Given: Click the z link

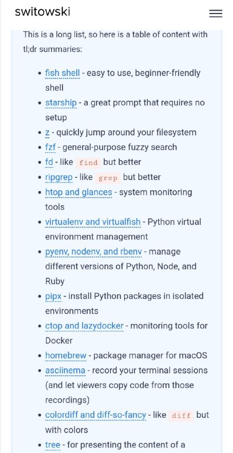Looking at the screenshot, I should tap(48, 133).
